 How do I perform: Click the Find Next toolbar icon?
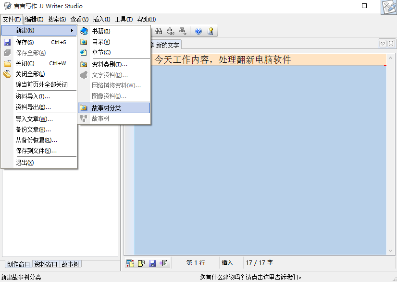[x=183, y=31]
